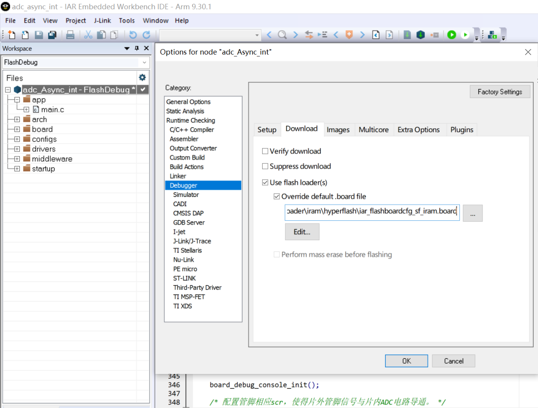Click the Open file toolbar icon
The width and height of the screenshot is (538, 408).
point(25,35)
